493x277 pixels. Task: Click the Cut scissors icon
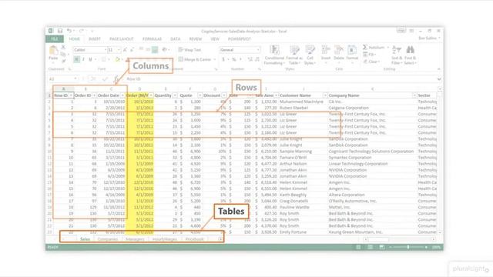(63, 47)
